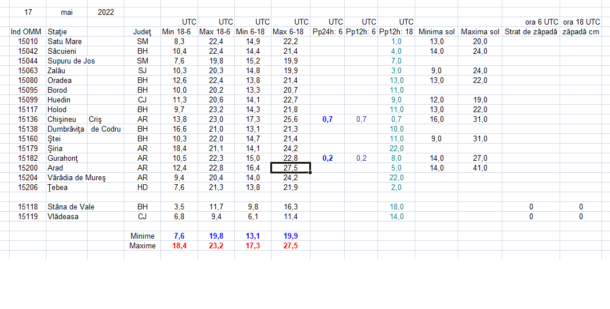Click the Minima sol value '16,0' for Chişineu
Viewport: 610px width, 309px height.
(436, 120)
